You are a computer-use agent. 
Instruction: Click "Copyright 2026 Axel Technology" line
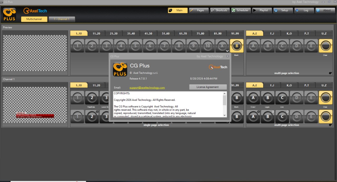click(145, 100)
